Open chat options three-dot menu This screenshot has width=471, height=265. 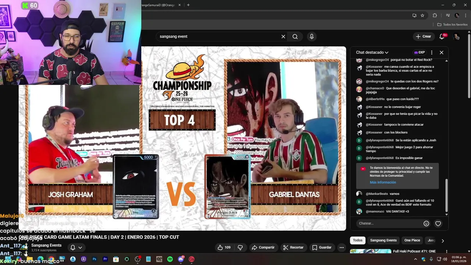pyautogui.click(x=432, y=52)
